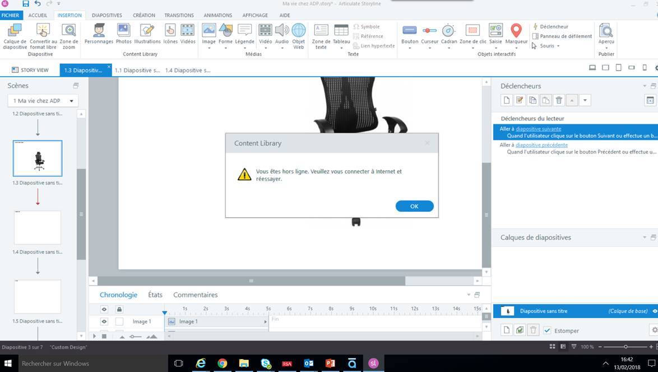The image size is (658, 372).
Task: Insert an Image from ribbon
Action: click(x=208, y=32)
